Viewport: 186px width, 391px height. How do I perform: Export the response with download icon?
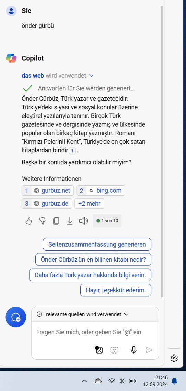coord(70,221)
